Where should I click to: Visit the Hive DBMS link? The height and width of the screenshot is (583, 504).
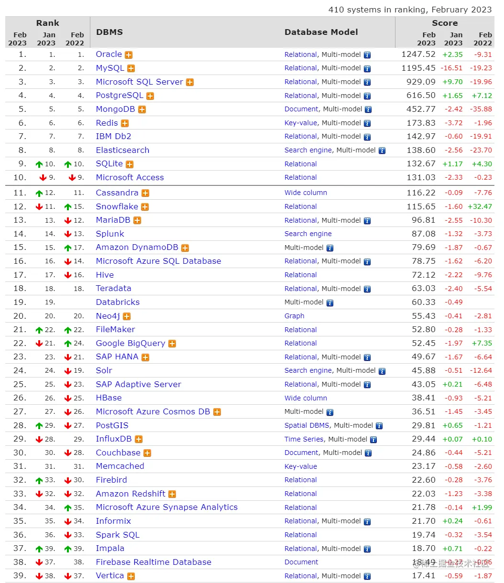(105, 275)
